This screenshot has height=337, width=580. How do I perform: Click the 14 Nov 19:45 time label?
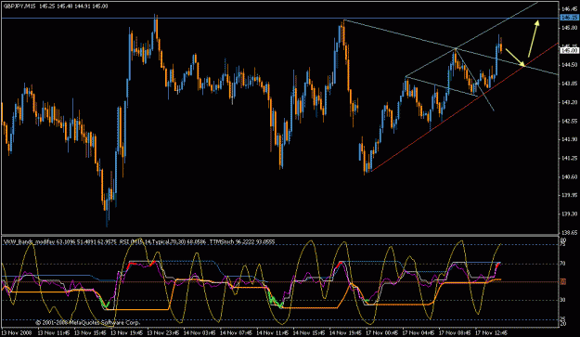pyautogui.click(x=346, y=332)
